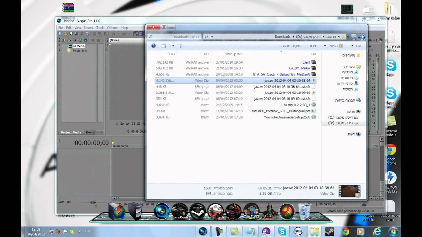Click the Cut scissors icon in Vegas toolbar
This screenshot has height=237, width=422.
pyautogui.click(x=94, y=34)
